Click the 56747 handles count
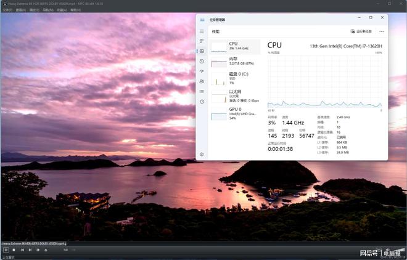Image resolution: width=407 pixels, height=260 pixels. 306,136
